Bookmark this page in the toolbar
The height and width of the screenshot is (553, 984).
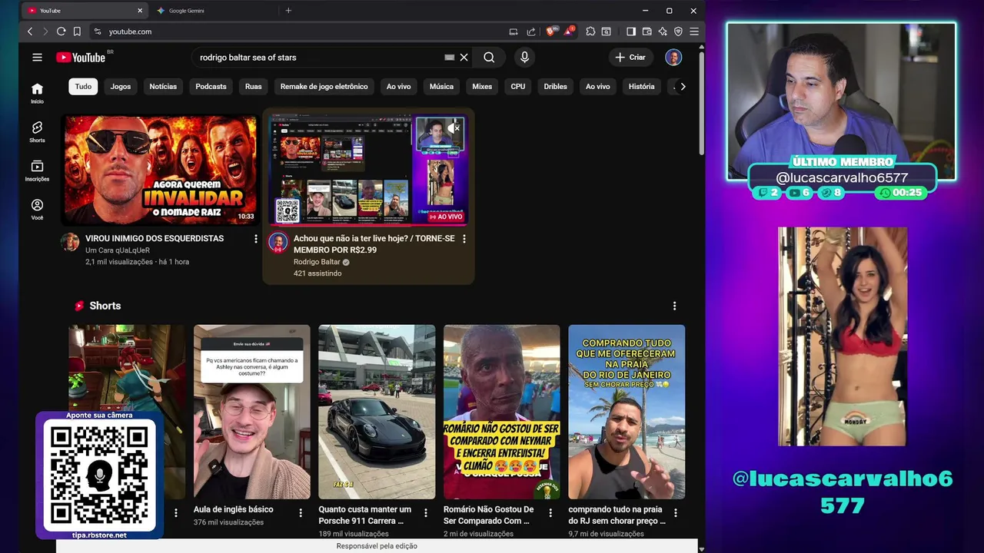[x=77, y=31]
